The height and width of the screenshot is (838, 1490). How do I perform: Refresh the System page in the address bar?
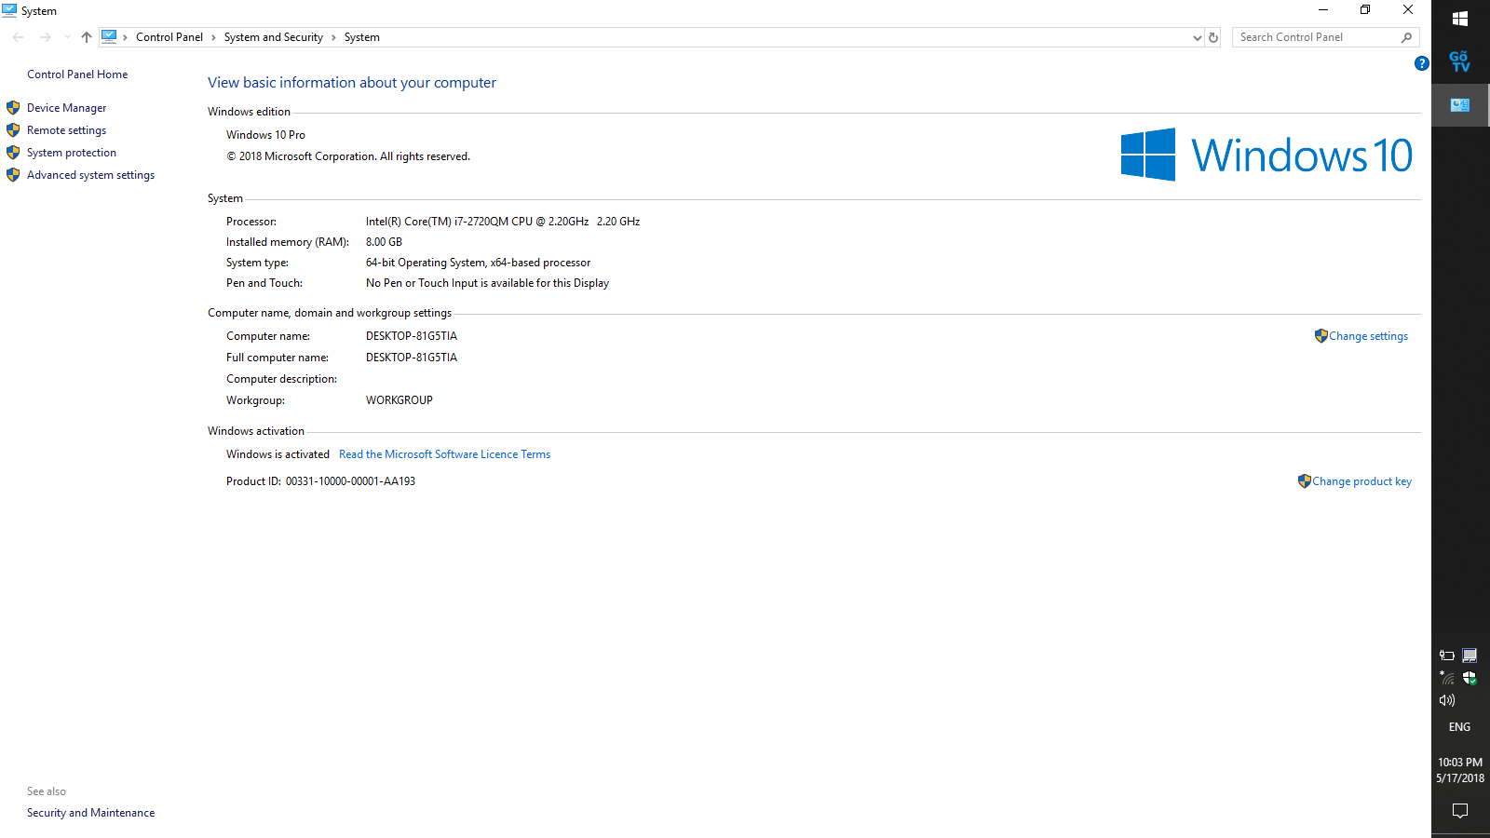click(x=1213, y=37)
